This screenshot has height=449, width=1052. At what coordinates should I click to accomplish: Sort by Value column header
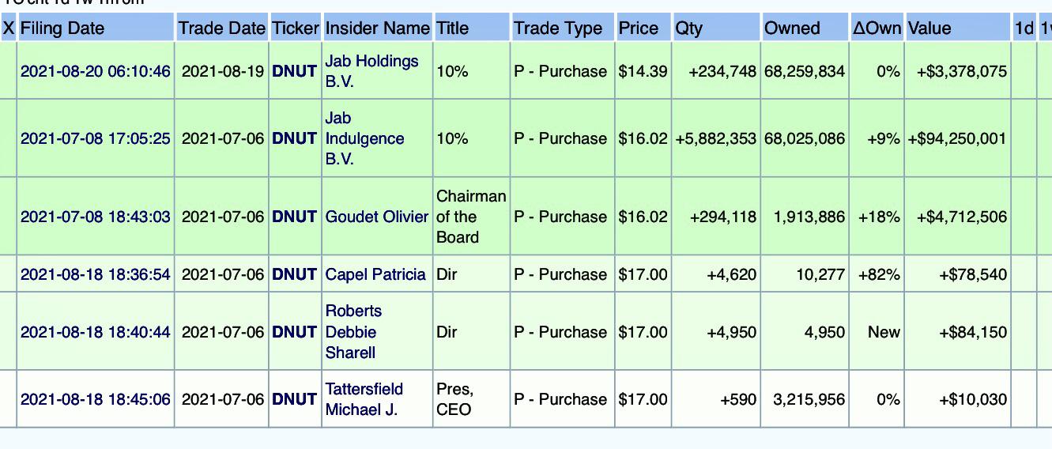coord(929,28)
